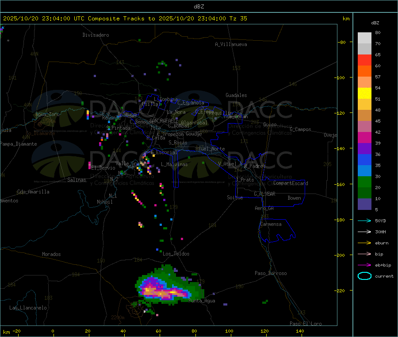This screenshot has width=398, height=337.
Task: Click the 'G_Campos' map label
Action: pyautogui.click(x=301, y=129)
